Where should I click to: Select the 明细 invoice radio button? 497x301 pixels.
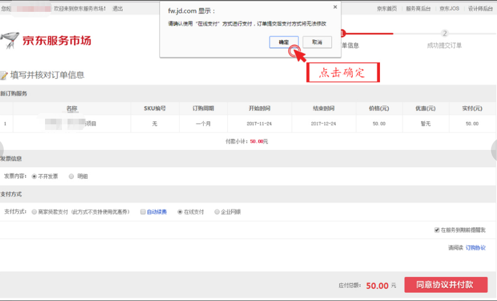pos(71,177)
